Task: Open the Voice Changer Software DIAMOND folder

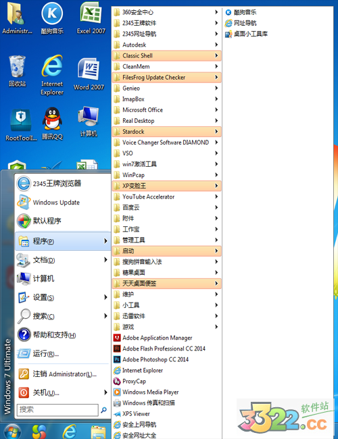Action: [167, 143]
